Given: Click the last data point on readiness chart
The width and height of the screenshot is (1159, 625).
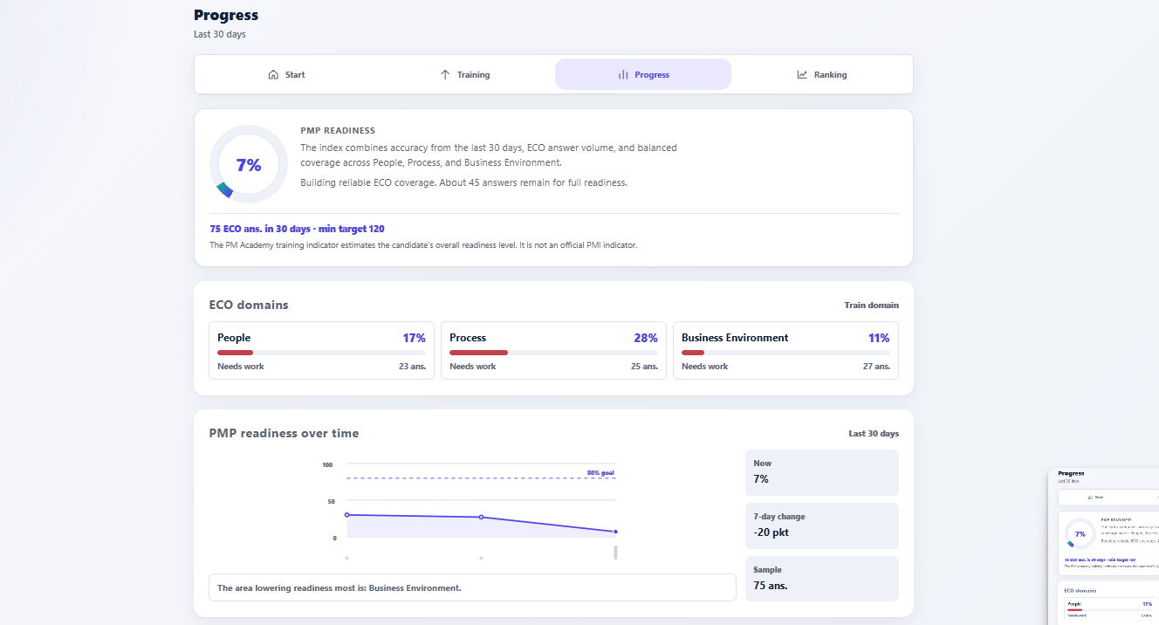Looking at the screenshot, I should pyautogui.click(x=615, y=532).
